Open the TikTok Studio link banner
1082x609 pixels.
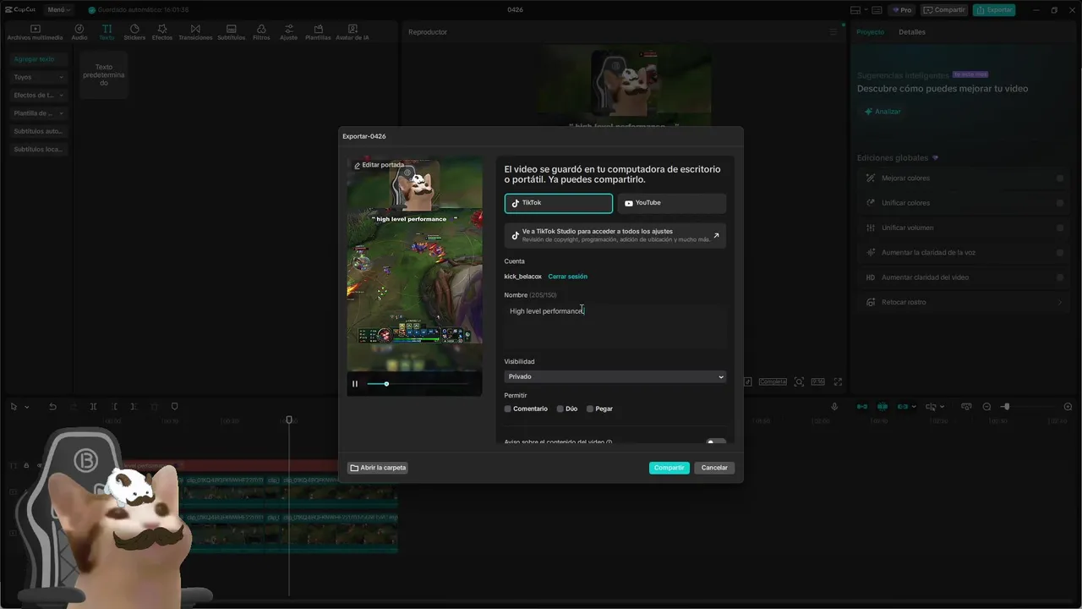click(x=615, y=235)
